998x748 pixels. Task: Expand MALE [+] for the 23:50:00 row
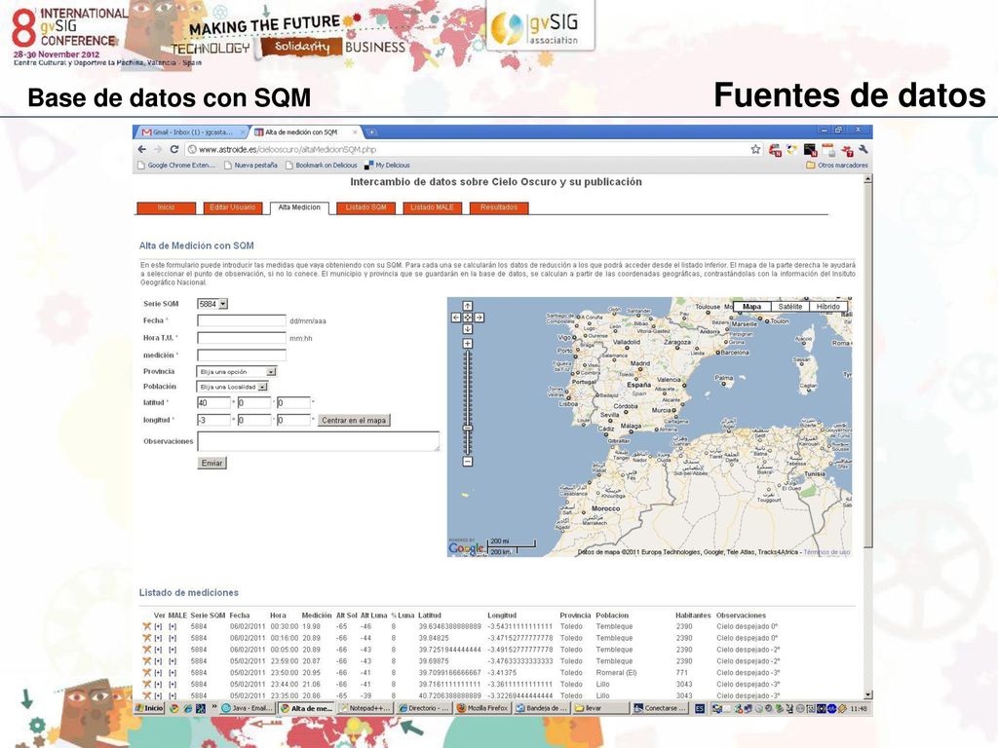[x=173, y=672]
